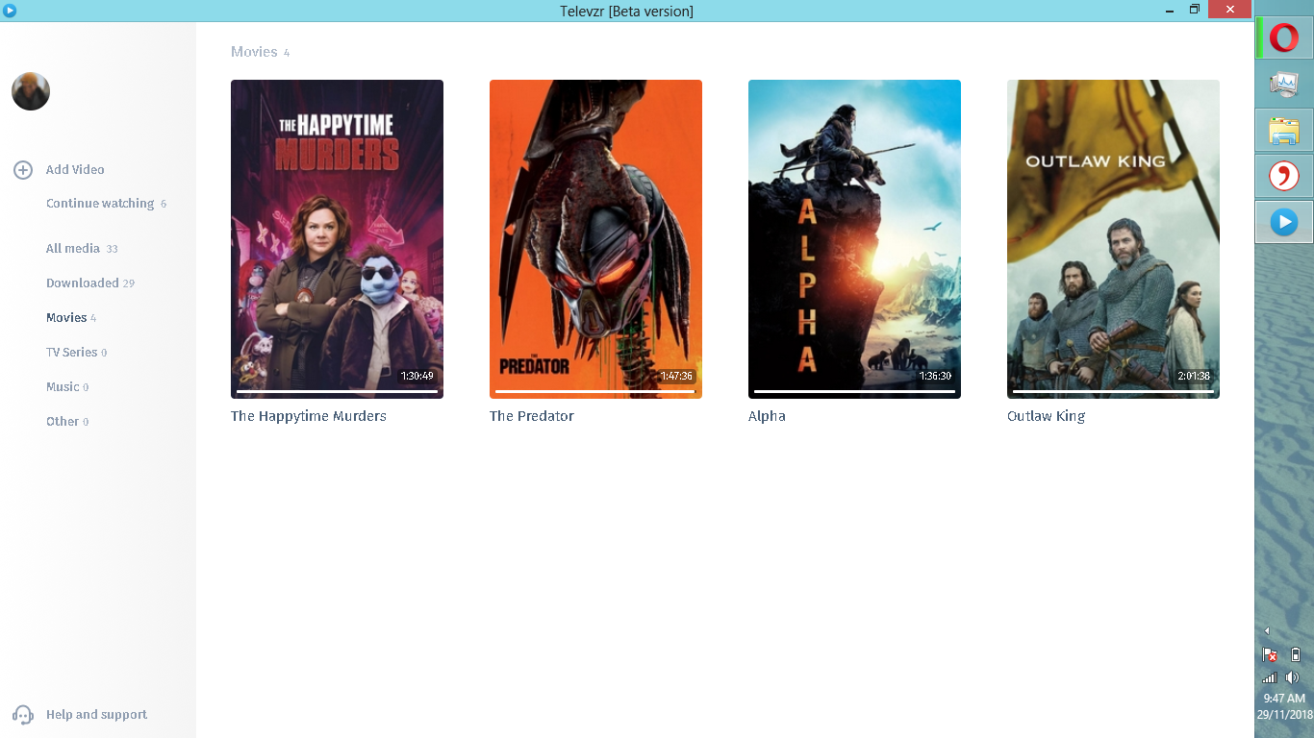1314x738 pixels.
Task: Seek on The Predator progress bar
Action: [x=595, y=391]
